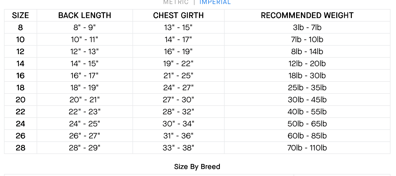The width and height of the screenshot is (396, 176).
Task: Select size 20 in the sizing table
Action: (20, 100)
